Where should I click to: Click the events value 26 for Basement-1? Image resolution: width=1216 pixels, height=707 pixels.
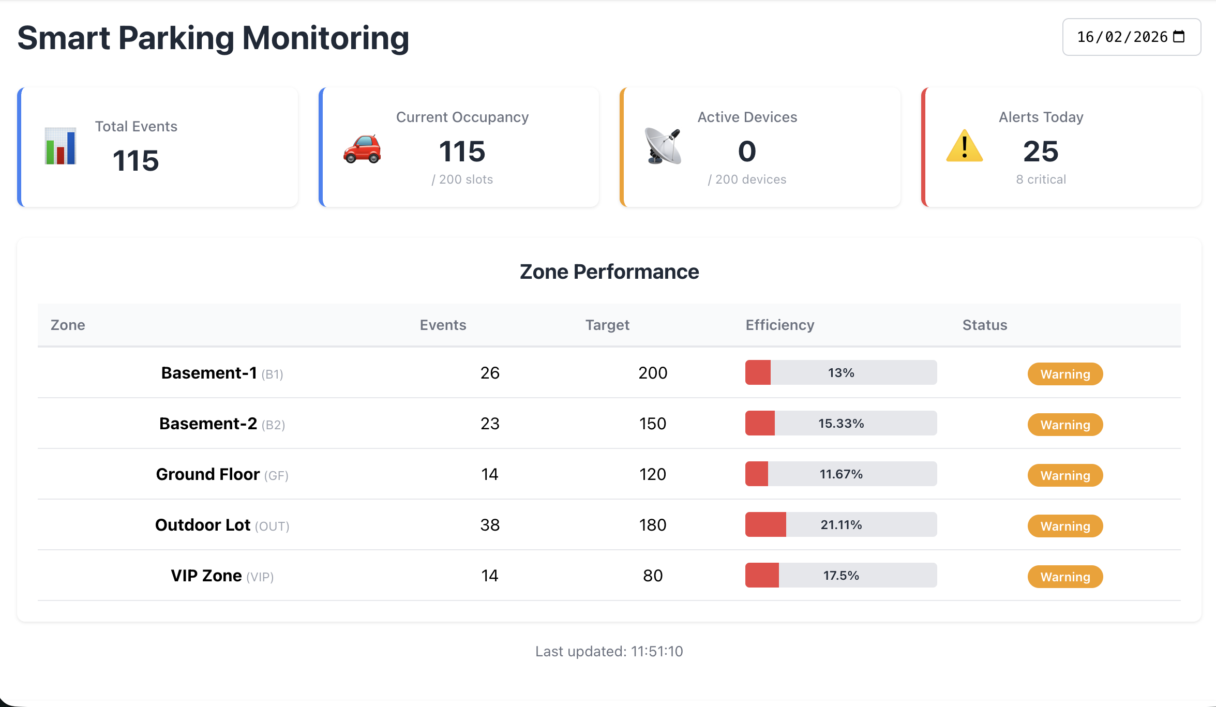click(490, 372)
